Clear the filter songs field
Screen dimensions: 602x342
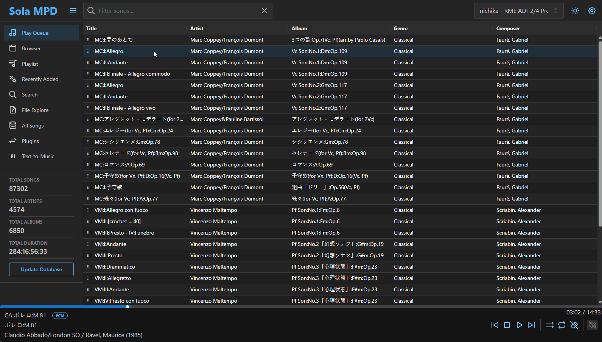(x=264, y=11)
